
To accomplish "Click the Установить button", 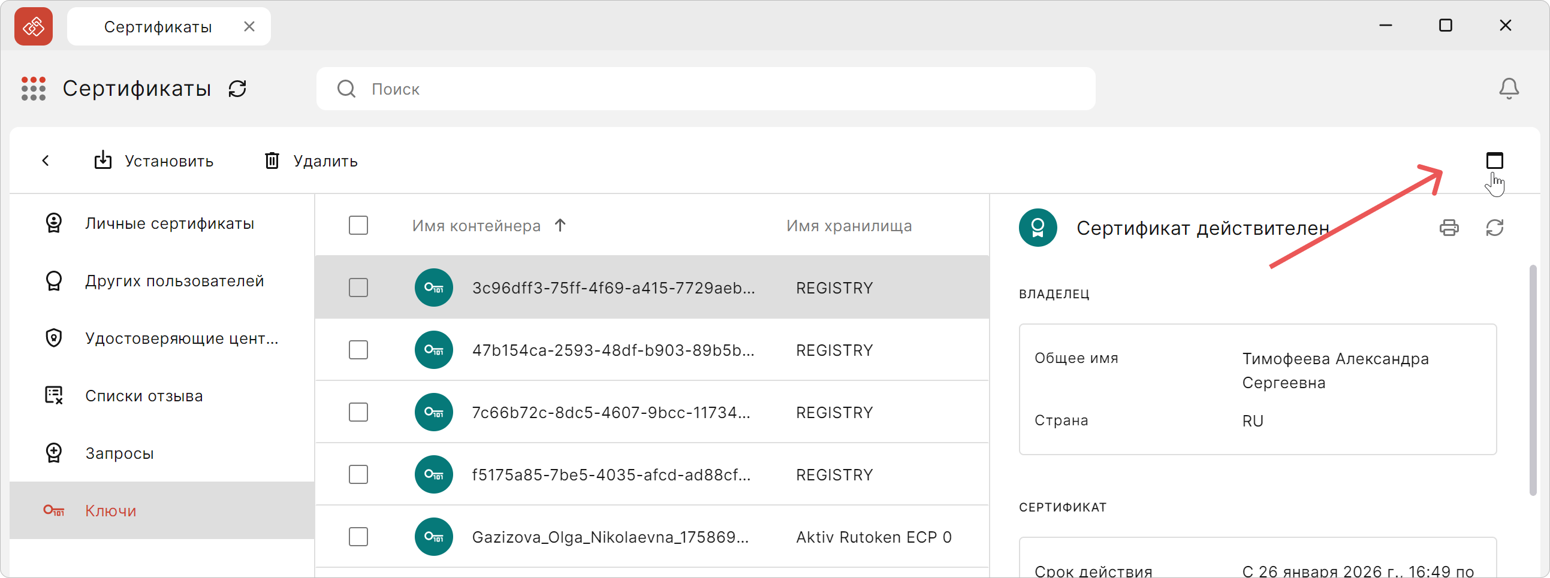I will (x=154, y=161).
